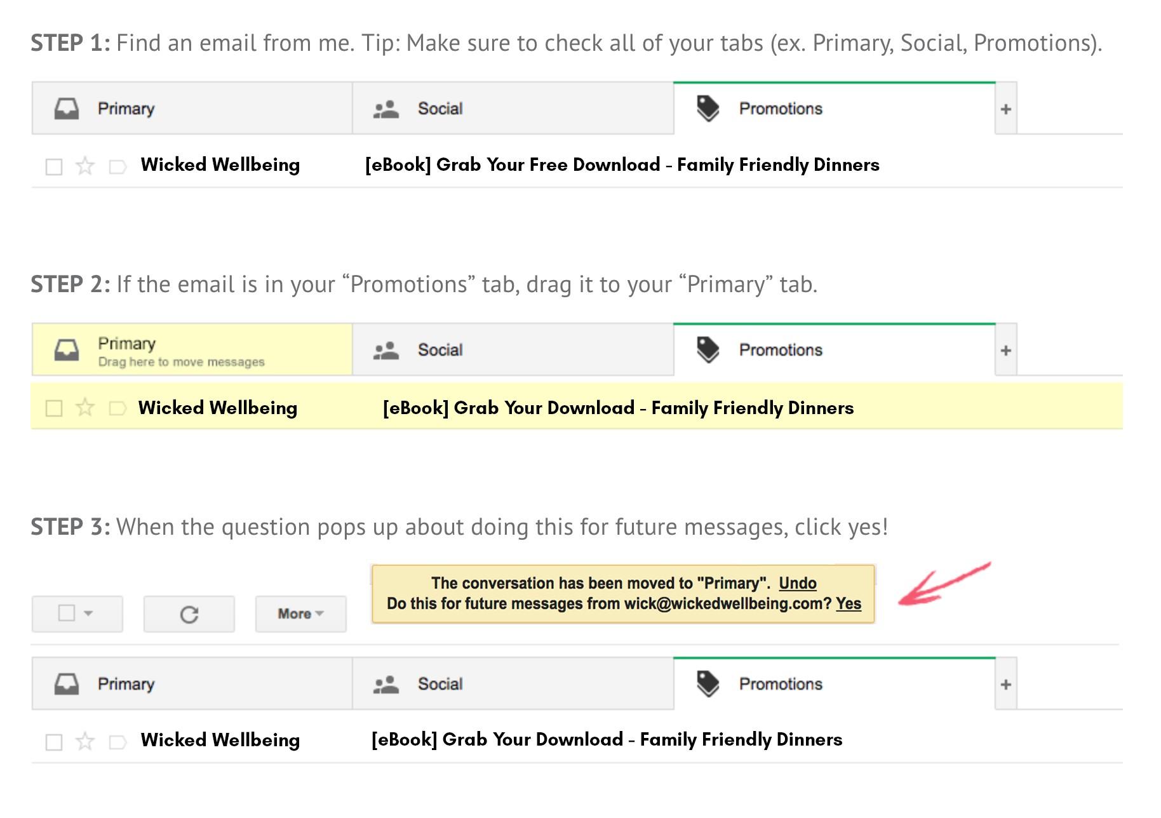
Task: Click Promotions tag icon in Step 1
Action: click(x=708, y=109)
